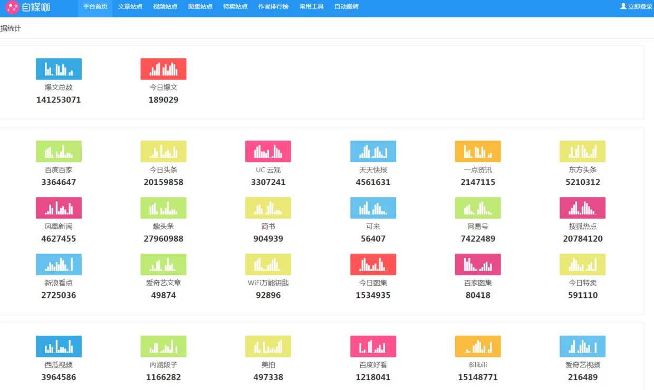The height and width of the screenshot is (390, 654).
Task: Open the 可来 chart icon
Action: (x=373, y=208)
